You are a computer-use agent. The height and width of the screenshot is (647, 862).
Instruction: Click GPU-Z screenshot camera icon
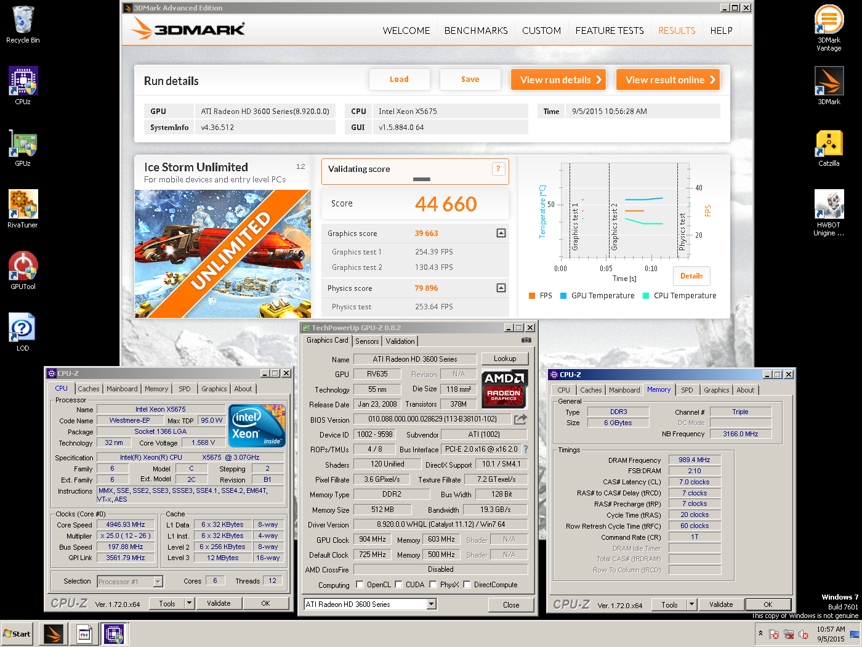click(x=526, y=340)
